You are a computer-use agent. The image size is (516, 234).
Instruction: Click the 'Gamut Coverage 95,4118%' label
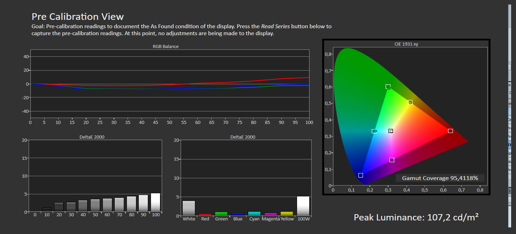pyautogui.click(x=440, y=178)
